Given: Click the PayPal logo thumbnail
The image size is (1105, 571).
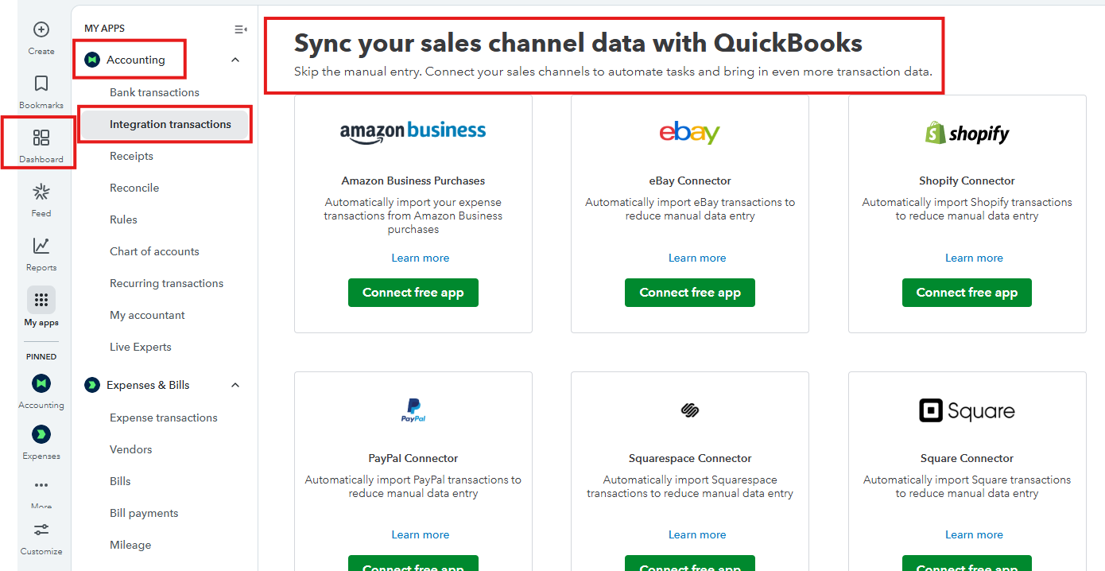Looking at the screenshot, I should [x=413, y=410].
